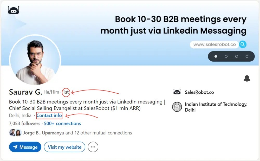Open the More actions ellipsis menu
Screen dimensions: 260x161
(93, 147)
